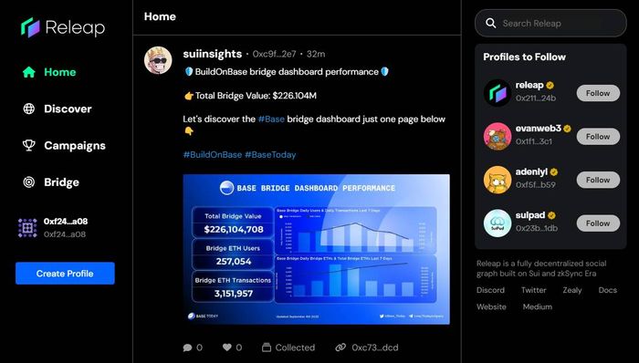Follow the suipad profile
This screenshot has height=363, width=639.
[598, 223]
